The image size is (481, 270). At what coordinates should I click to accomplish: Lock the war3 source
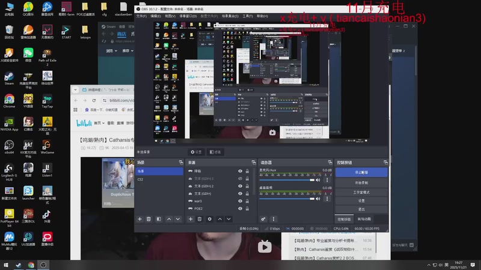pyautogui.click(x=247, y=201)
